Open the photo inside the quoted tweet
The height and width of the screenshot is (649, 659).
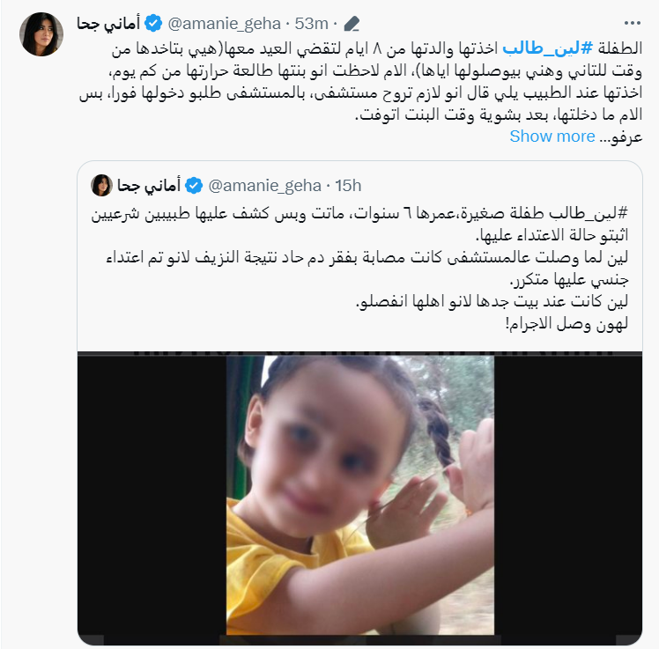pos(360,495)
